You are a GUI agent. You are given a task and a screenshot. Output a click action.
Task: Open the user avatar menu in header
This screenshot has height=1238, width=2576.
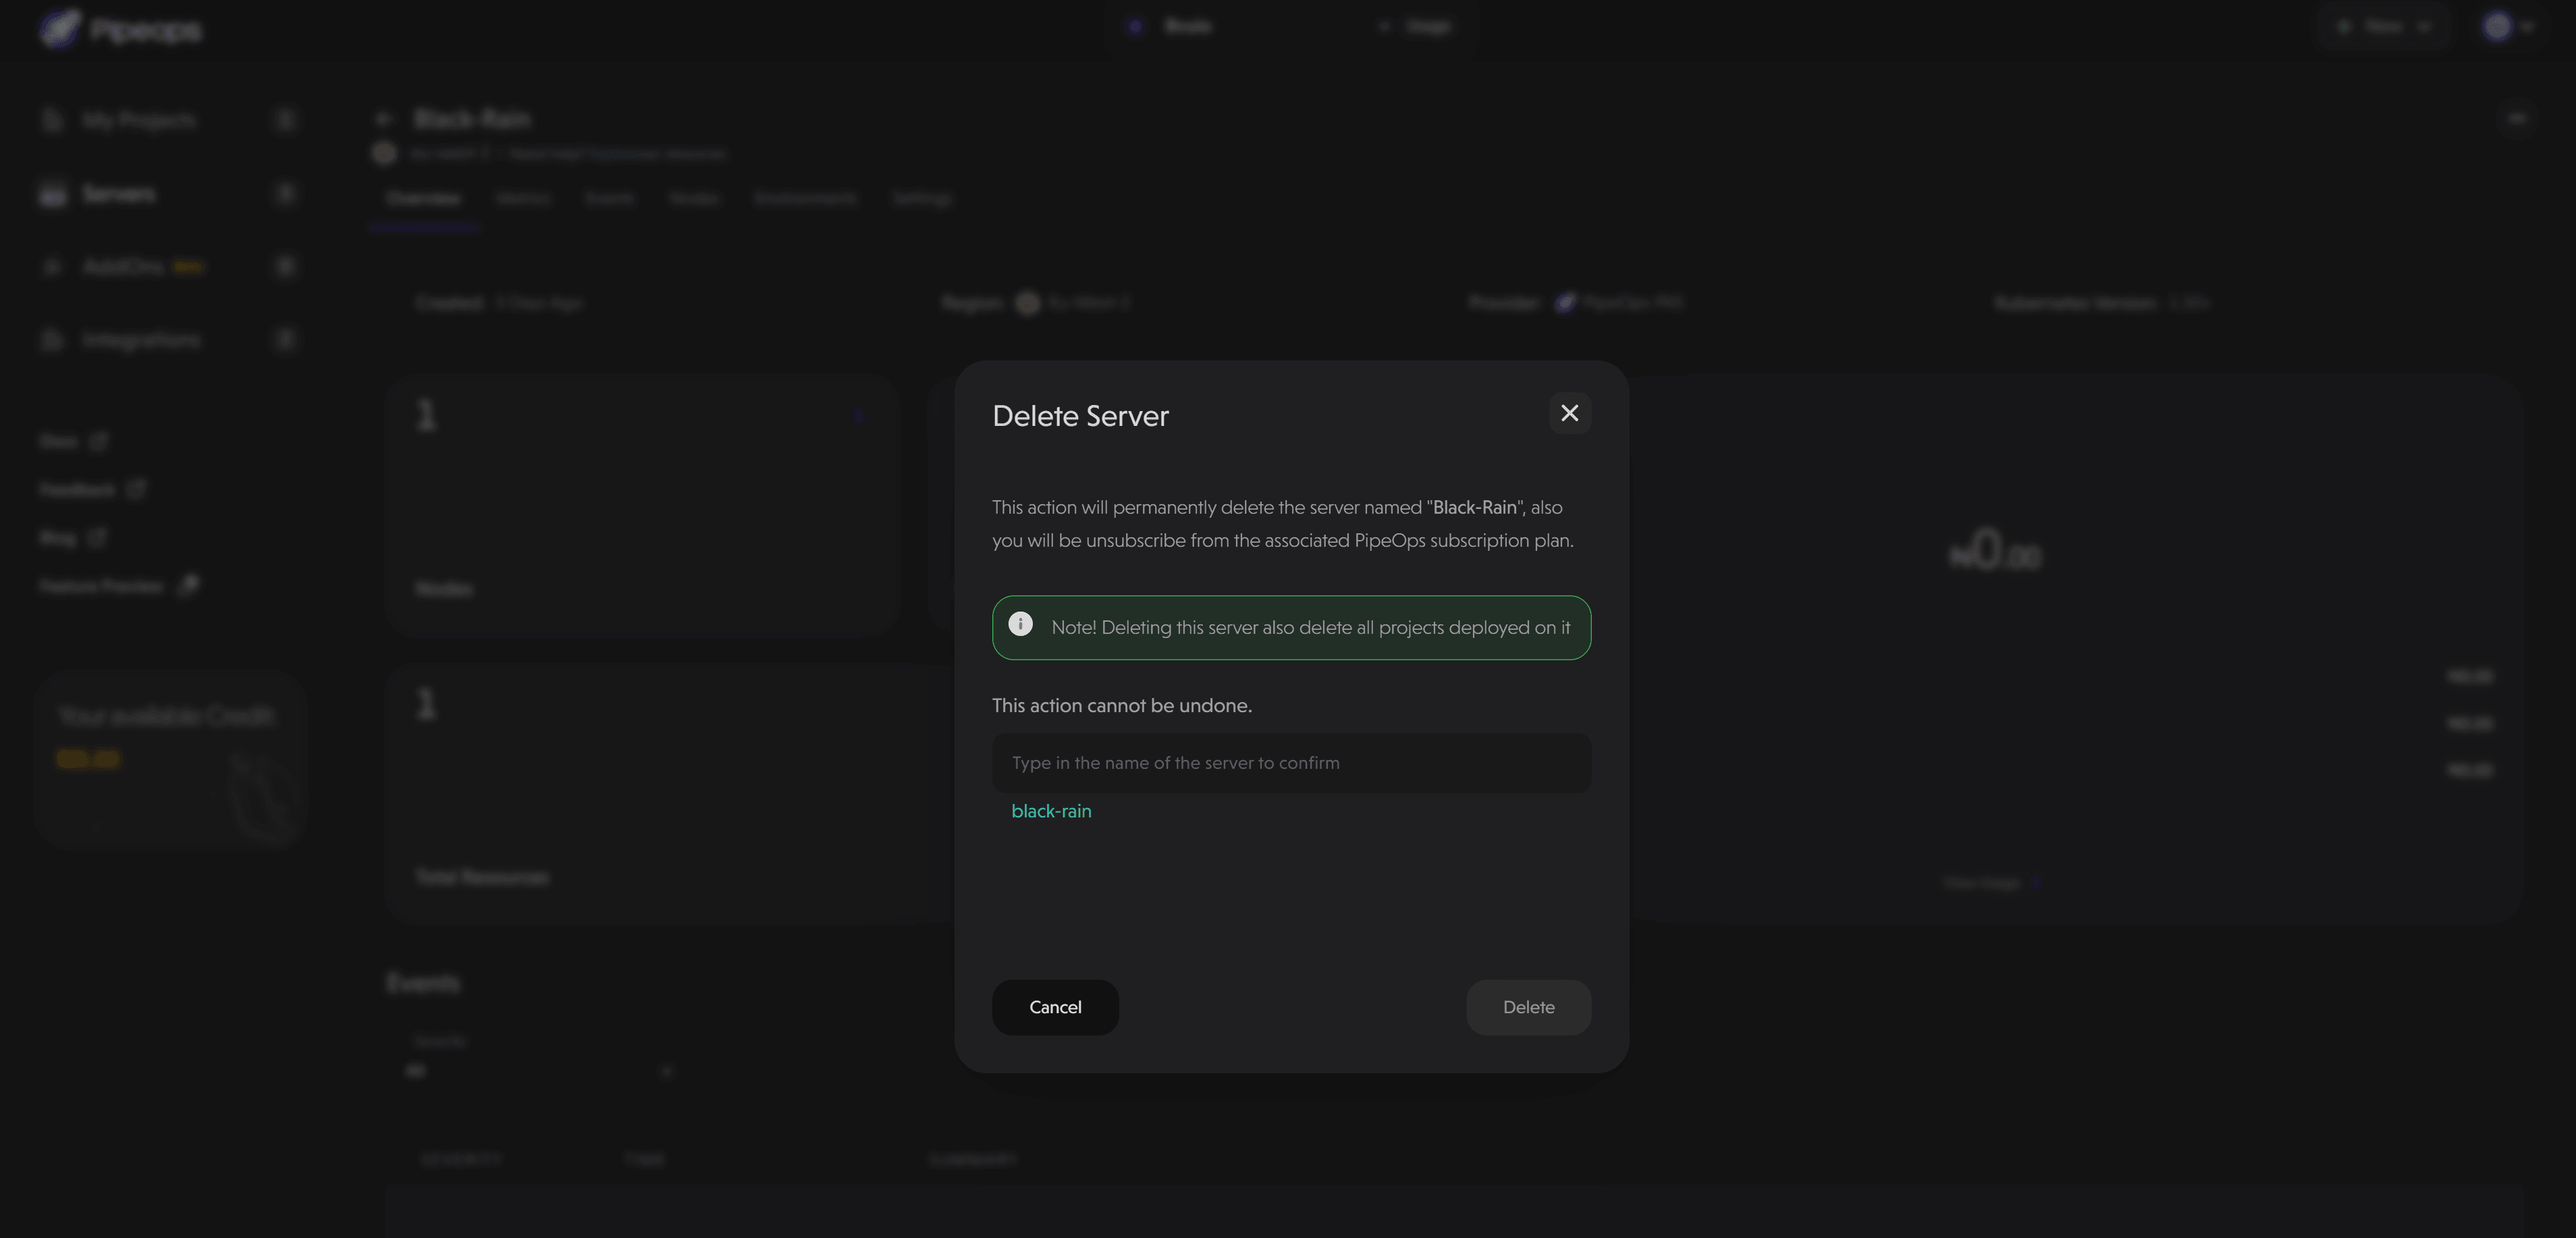(2508, 27)
